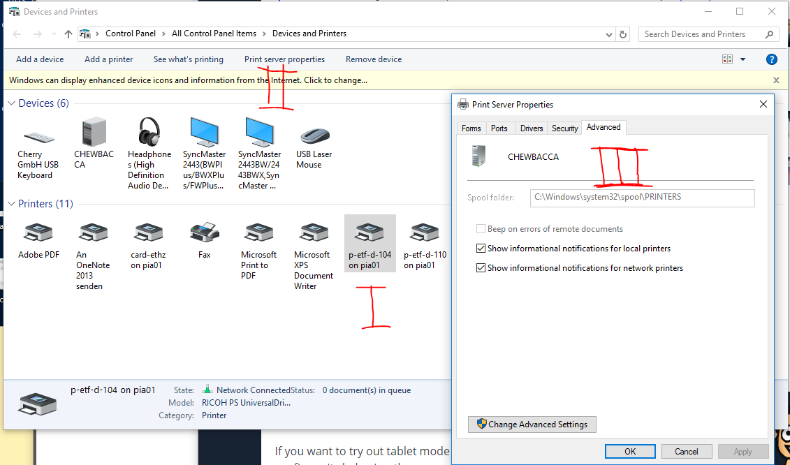This screenshot has width=790, height=465.
Task: Select the CHEWBACCA computer device icon
Action: point(94,132)
